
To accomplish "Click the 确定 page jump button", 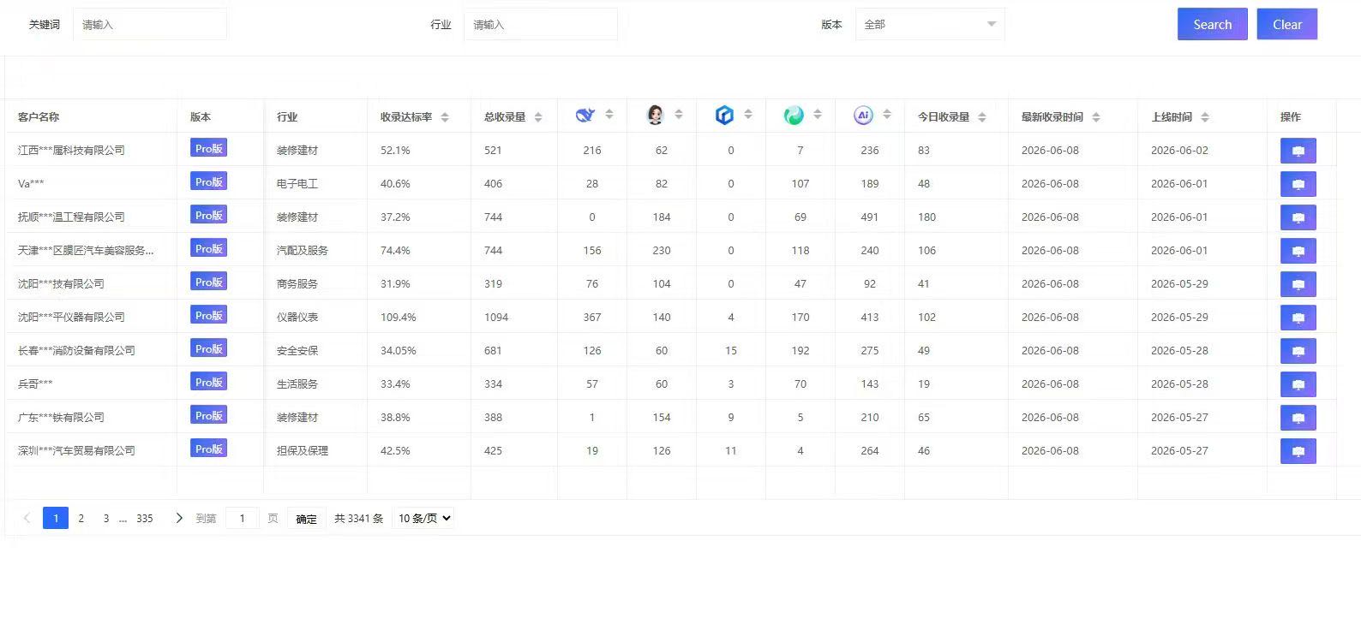I will 307,519.
